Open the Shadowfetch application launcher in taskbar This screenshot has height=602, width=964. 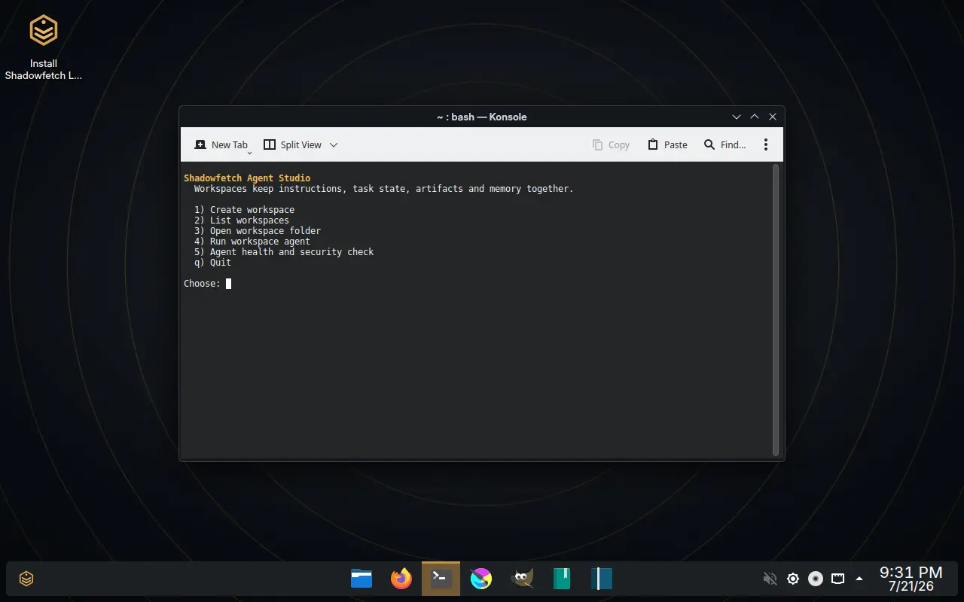[x=26, y=579]
